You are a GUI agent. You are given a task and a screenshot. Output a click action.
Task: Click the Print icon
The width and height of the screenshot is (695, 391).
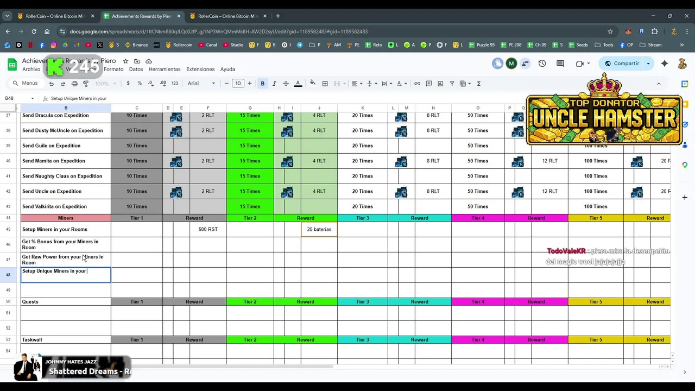click(x=74, y=84)
